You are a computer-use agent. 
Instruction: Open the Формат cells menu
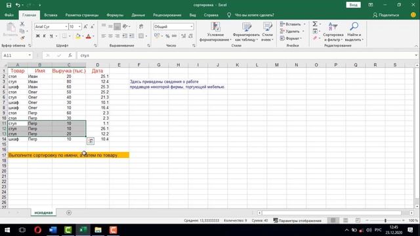291,38
